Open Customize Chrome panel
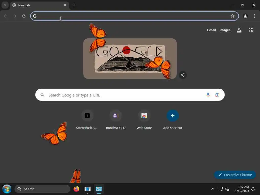Screen dimensions: 260x195 pos(235,175)
